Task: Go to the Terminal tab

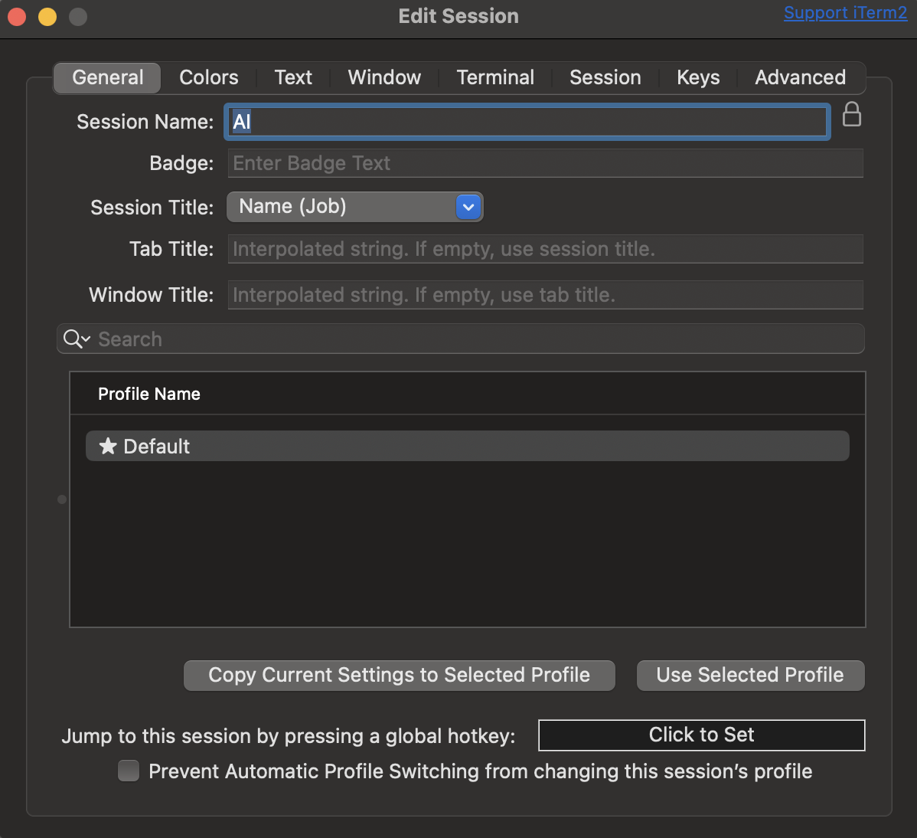Action: (495, 77)
